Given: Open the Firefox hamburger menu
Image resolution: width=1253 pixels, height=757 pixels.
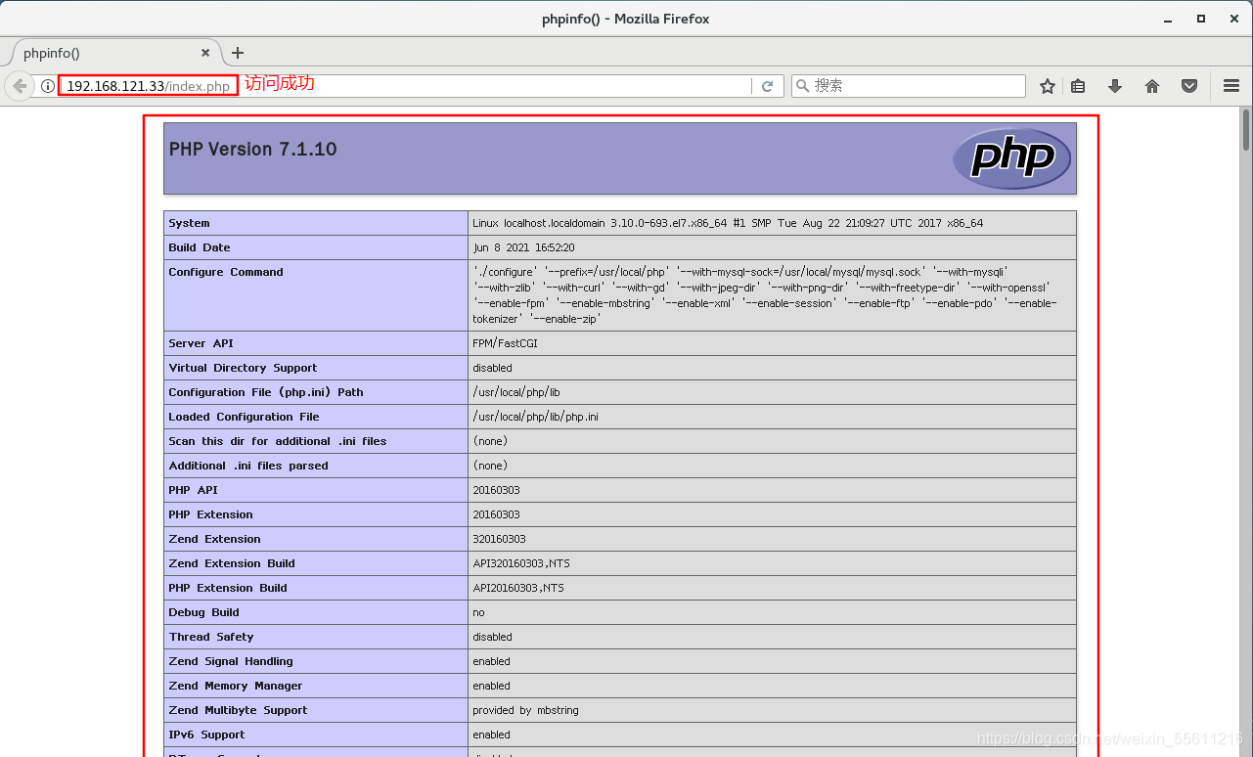Looking at the screenshot, I should coord(1231,86).
